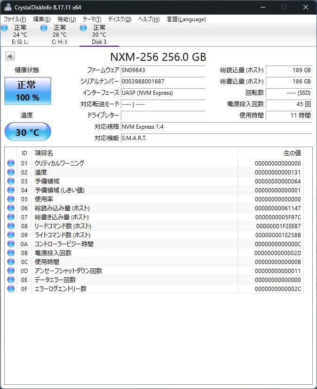Switch to the C: H: I: disk tab
This screenshot has width=317, height=389.
click(60, 35)
